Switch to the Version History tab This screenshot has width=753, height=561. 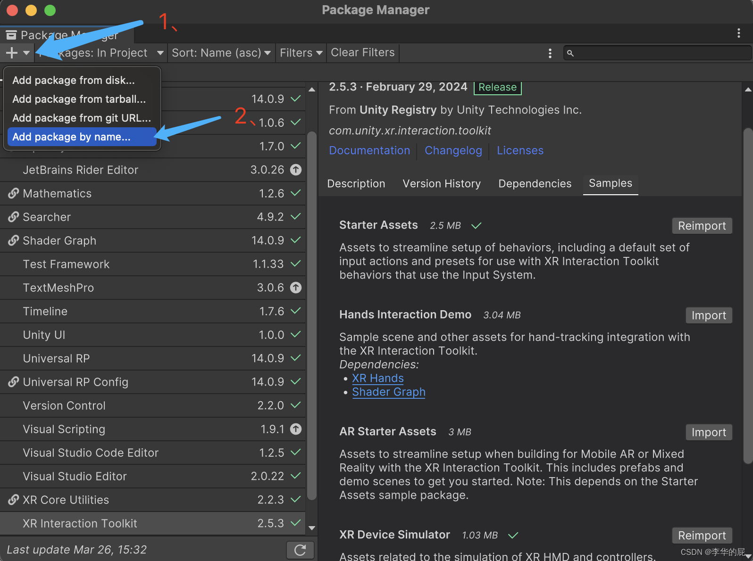[x=442, y=183]
